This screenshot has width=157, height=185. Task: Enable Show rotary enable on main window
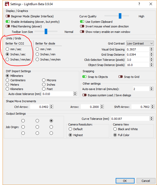click(x=82, y=32)
